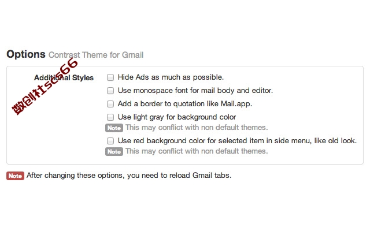Check red background for selected item checkbox

tap(110, 141)
